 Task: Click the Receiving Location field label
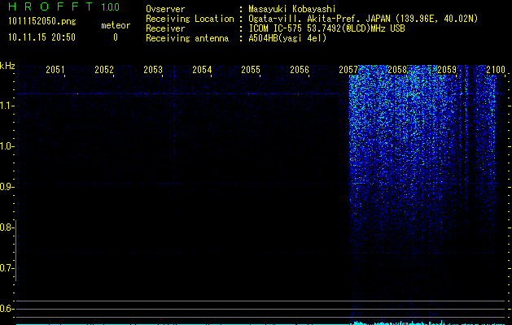click(x=190, y=19)
